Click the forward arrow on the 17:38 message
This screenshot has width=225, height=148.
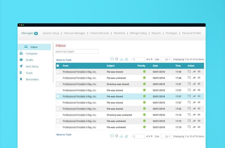pyautogui.click(x=194, y=78)
